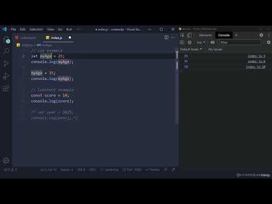Viewport: 272px width, 204px height.
Task: Click the errors and warnings status bar indicator
Action: tap(10, 169)
